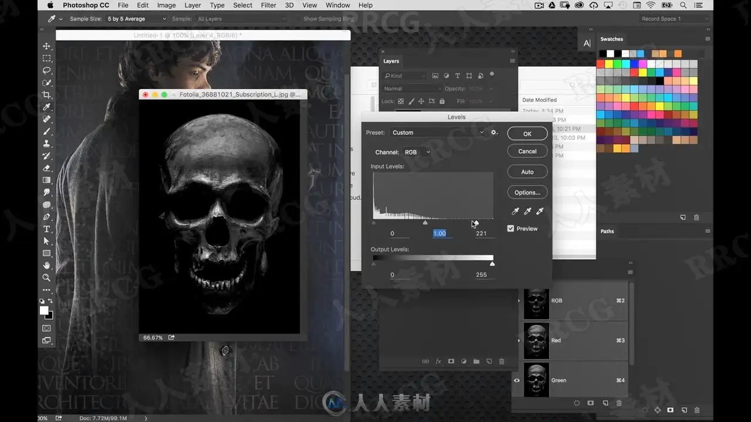The width and height of the screenshot is (751, 422).
Task: Click the trash icon in Swatches panel
Action: click(696, 217)
